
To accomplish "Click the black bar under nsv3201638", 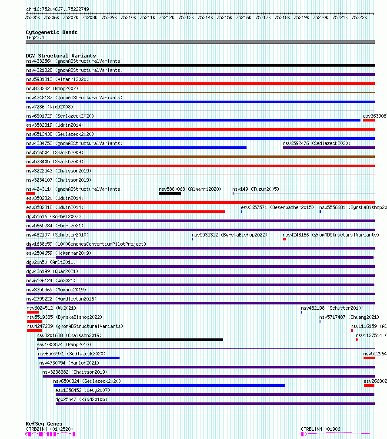I will coord(130,340).
